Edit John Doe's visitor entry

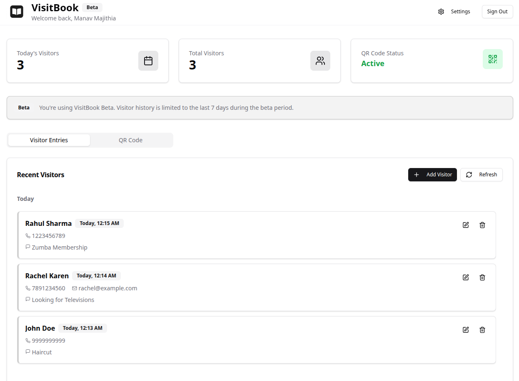466,330
